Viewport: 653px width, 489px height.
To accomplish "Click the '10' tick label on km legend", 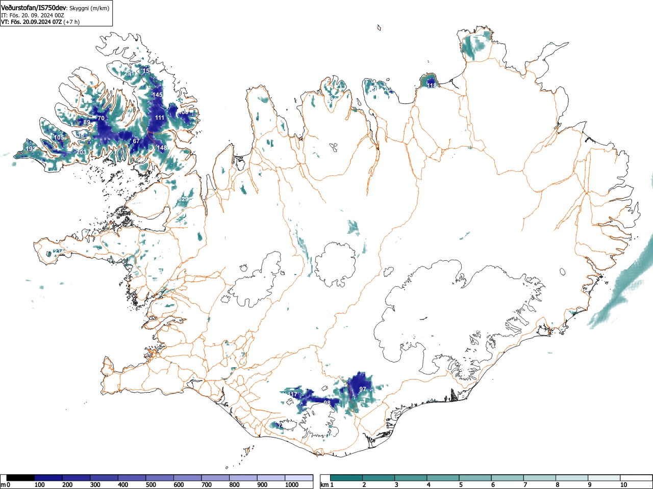I will pos(623,485).
